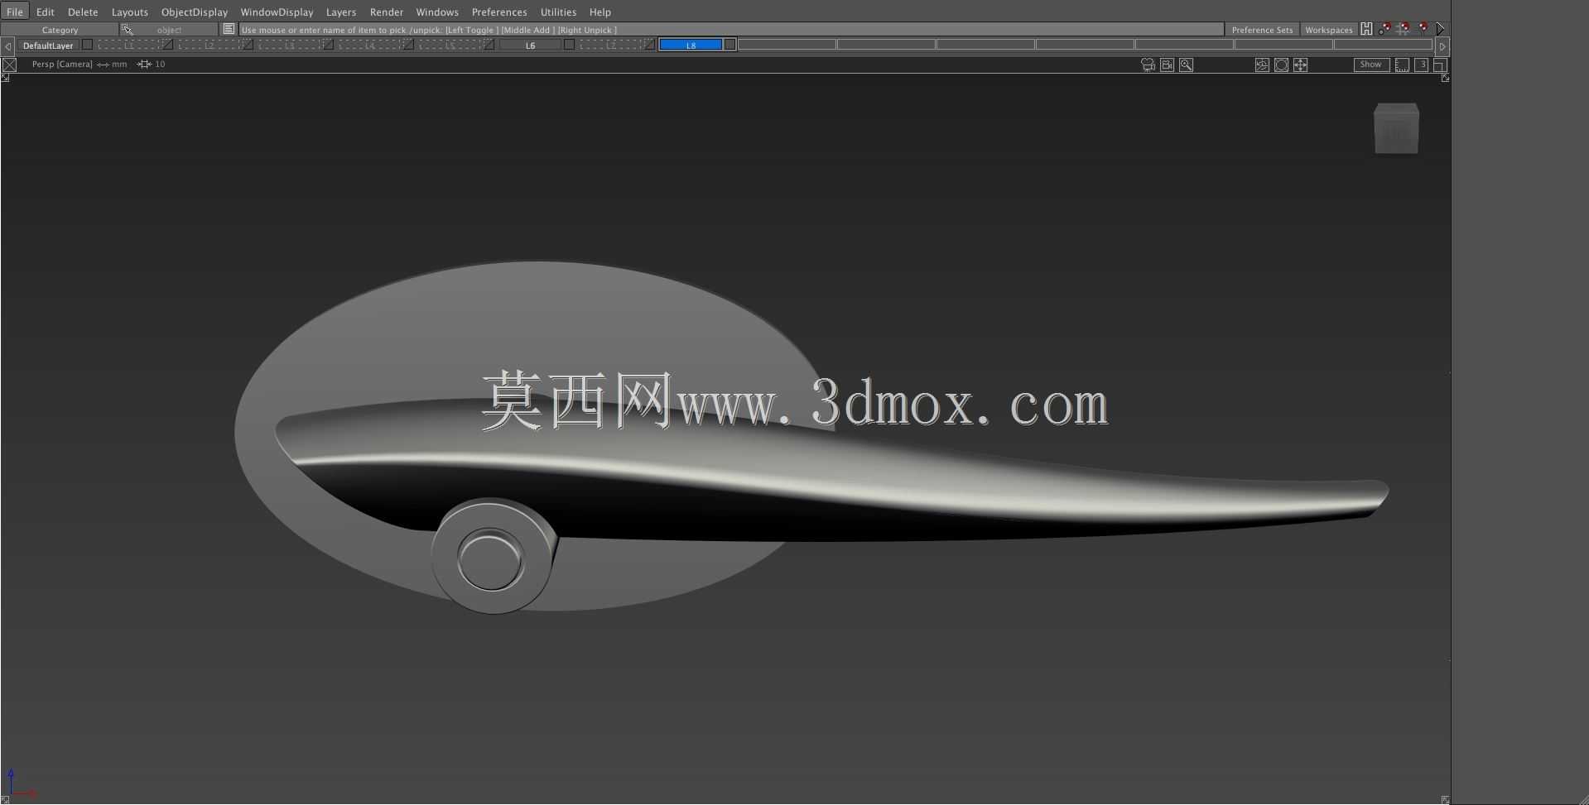Screen dimensions: 1589x805
Task: Open the WindowDisplay menu
Action: point(277,12)
